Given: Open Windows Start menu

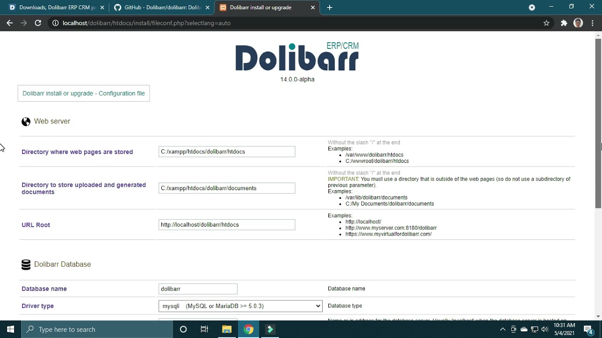Looking at the screenshot, I should [11, 329].
